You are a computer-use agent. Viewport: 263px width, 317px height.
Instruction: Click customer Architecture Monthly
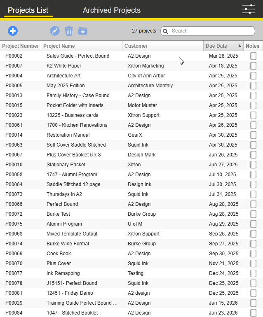coord(150,86)
